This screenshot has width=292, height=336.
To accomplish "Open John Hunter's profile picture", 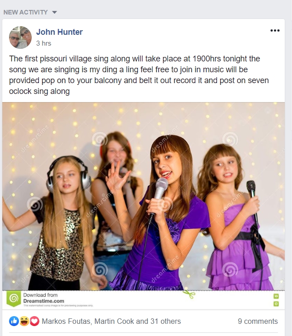I will click(x=20, y=37).
